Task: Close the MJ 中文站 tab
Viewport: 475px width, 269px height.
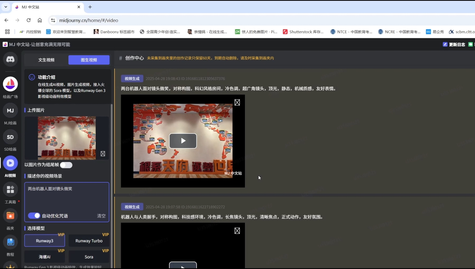Action: (x=79, y=7)
